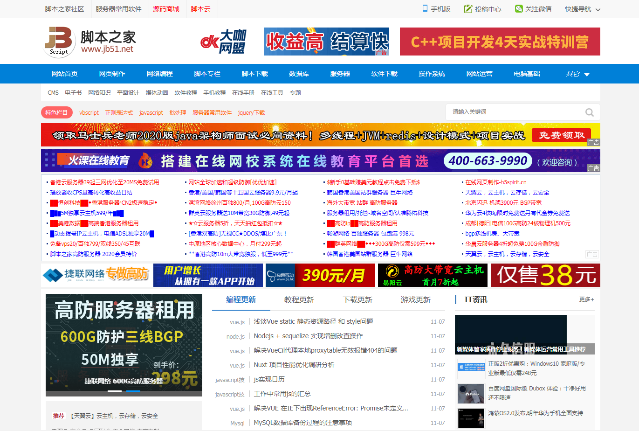The height and width of the screenshot is (431, 639).
Task: Click the submission center edit icon
Action: (x=468, y=9)
